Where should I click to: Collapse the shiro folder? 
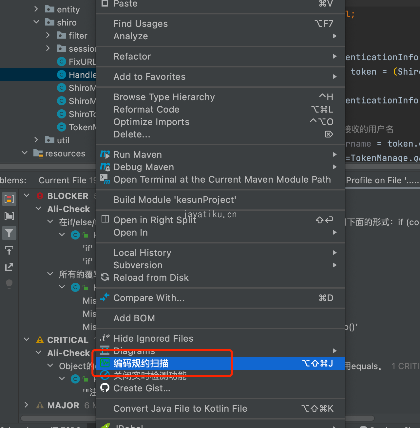36,22
